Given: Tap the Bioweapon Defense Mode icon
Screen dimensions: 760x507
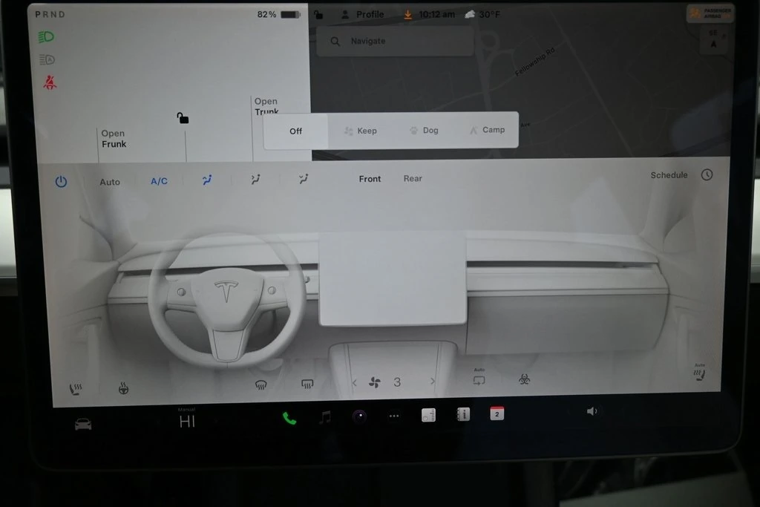Looking at the screenshot, I should click(524, 379).
